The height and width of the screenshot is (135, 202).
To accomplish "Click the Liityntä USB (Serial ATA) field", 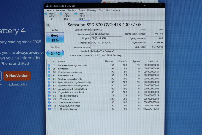I will [106, 38].
